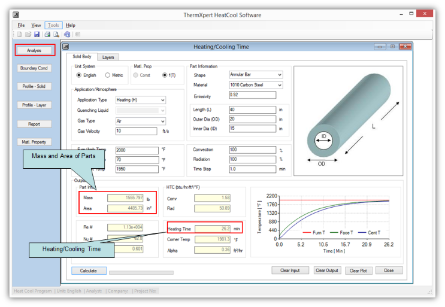Click the Alpha output value 0.36
445x307 pixels.
pyautogui.click(x=212, y=250)
